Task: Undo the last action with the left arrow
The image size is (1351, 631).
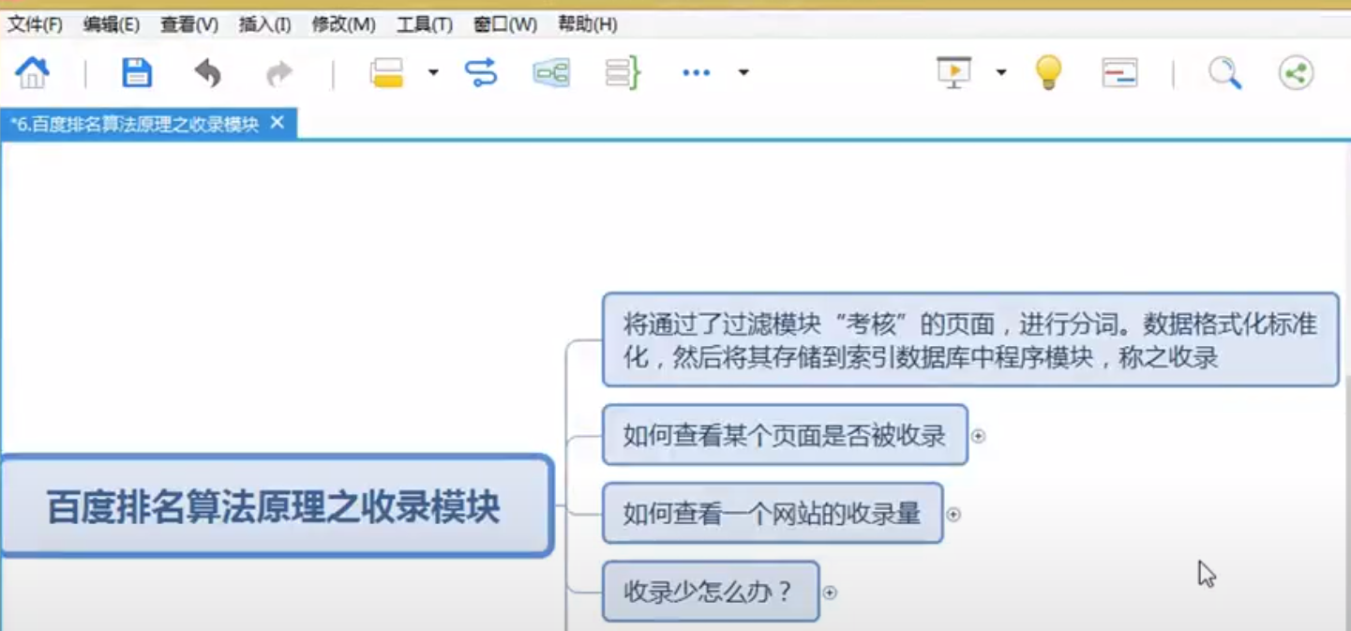Action: pos(207,72)
